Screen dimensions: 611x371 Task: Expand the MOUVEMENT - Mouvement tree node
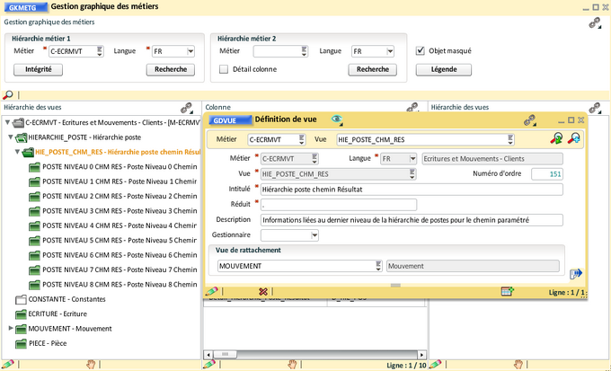coord(11,329)
